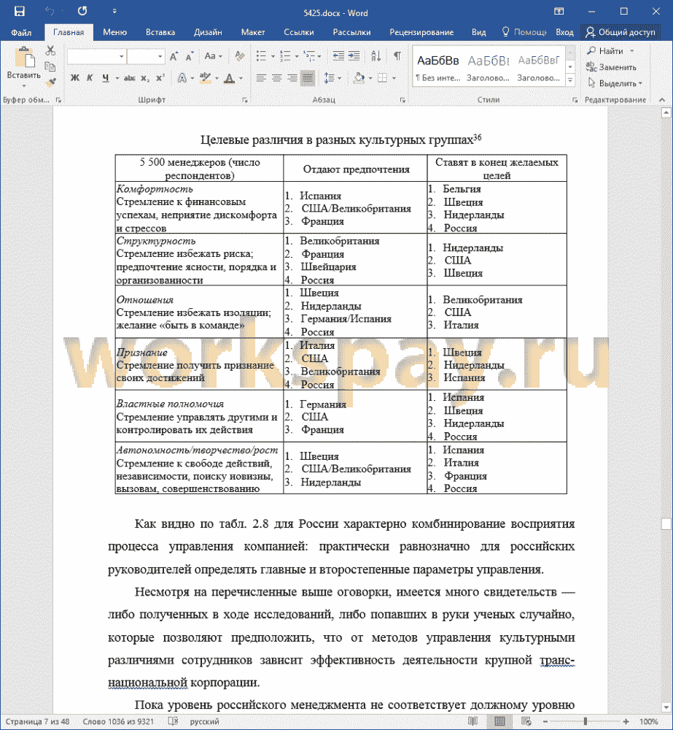Click the Font color red A button
Image resolution: width=673 pixels, height=730 pixels.
tap(229, 78)
